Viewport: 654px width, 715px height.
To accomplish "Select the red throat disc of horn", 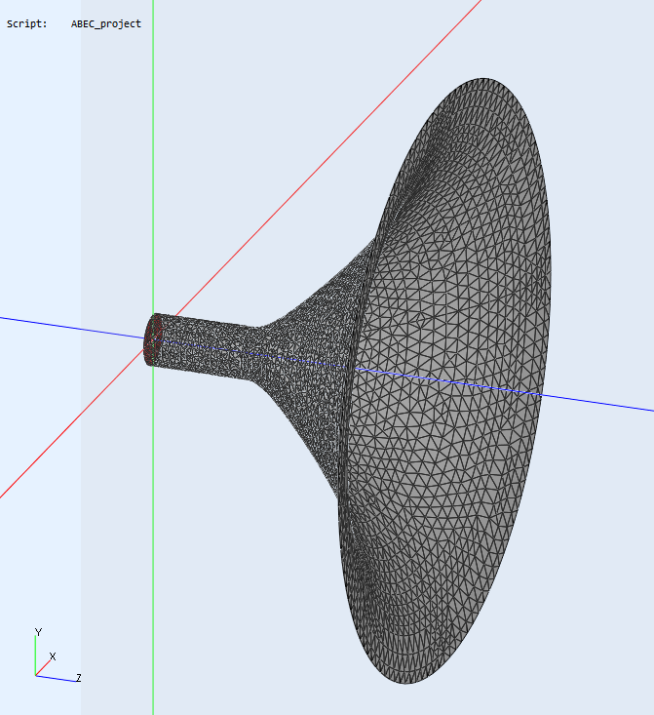I will tap(152, 339).
